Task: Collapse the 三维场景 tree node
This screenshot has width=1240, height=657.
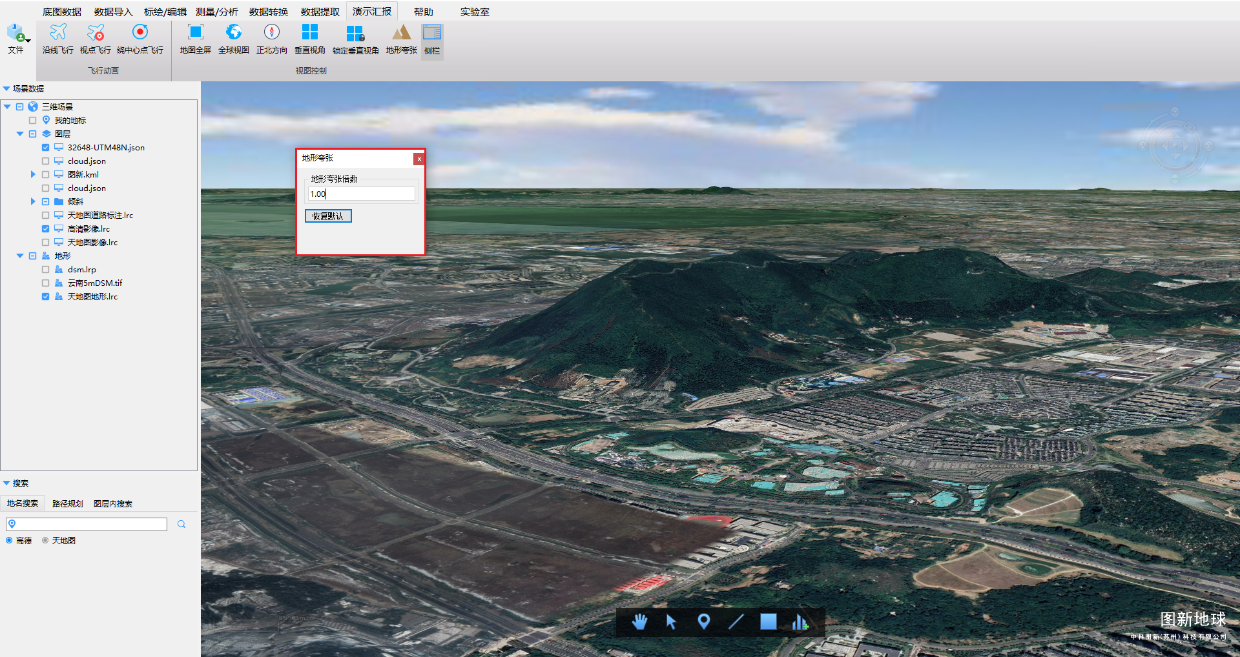Action: (x=7, y=106)
